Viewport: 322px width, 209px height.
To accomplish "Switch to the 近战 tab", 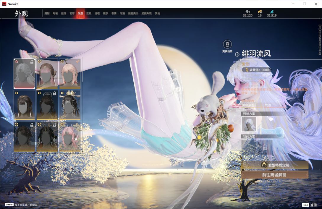I will pos(89,13).
